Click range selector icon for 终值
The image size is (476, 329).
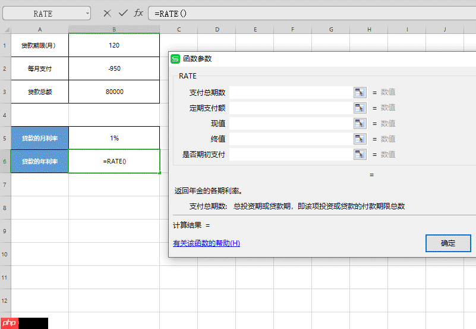(x=360, y=139)
